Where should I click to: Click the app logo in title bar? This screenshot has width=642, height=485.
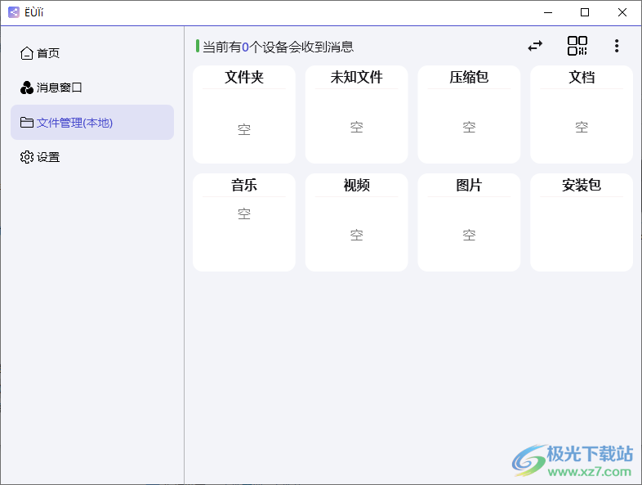pyautogui.click(x=14, y=12)
